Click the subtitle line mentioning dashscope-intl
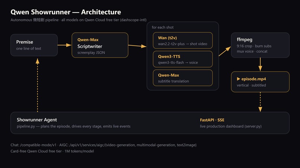This screenshot has height=168, width=300. (79, 20)
